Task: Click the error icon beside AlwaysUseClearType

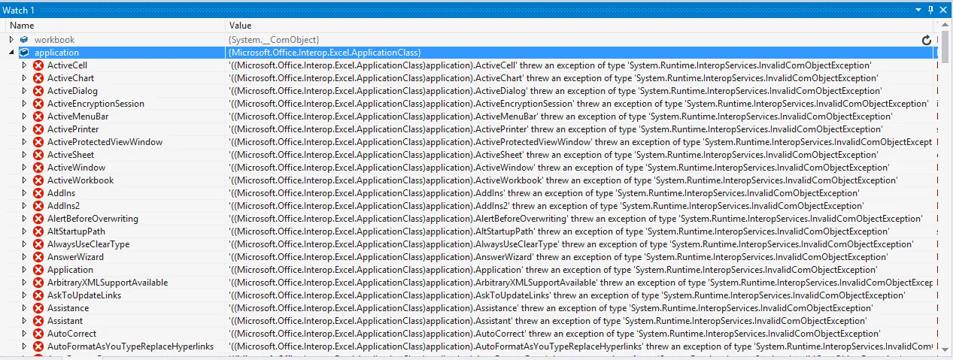Action: (x=38, y=244)
